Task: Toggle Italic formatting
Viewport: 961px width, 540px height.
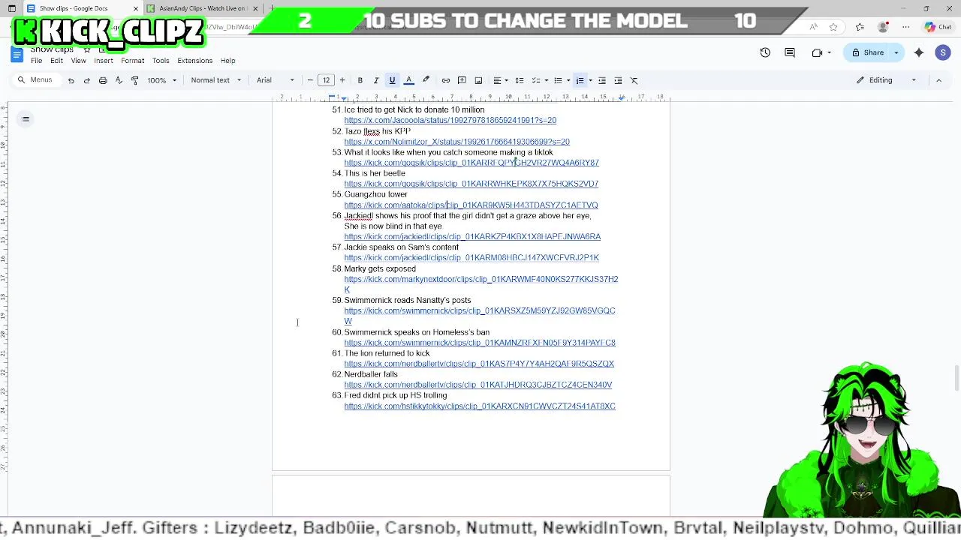Action: [x=376, y=80]
